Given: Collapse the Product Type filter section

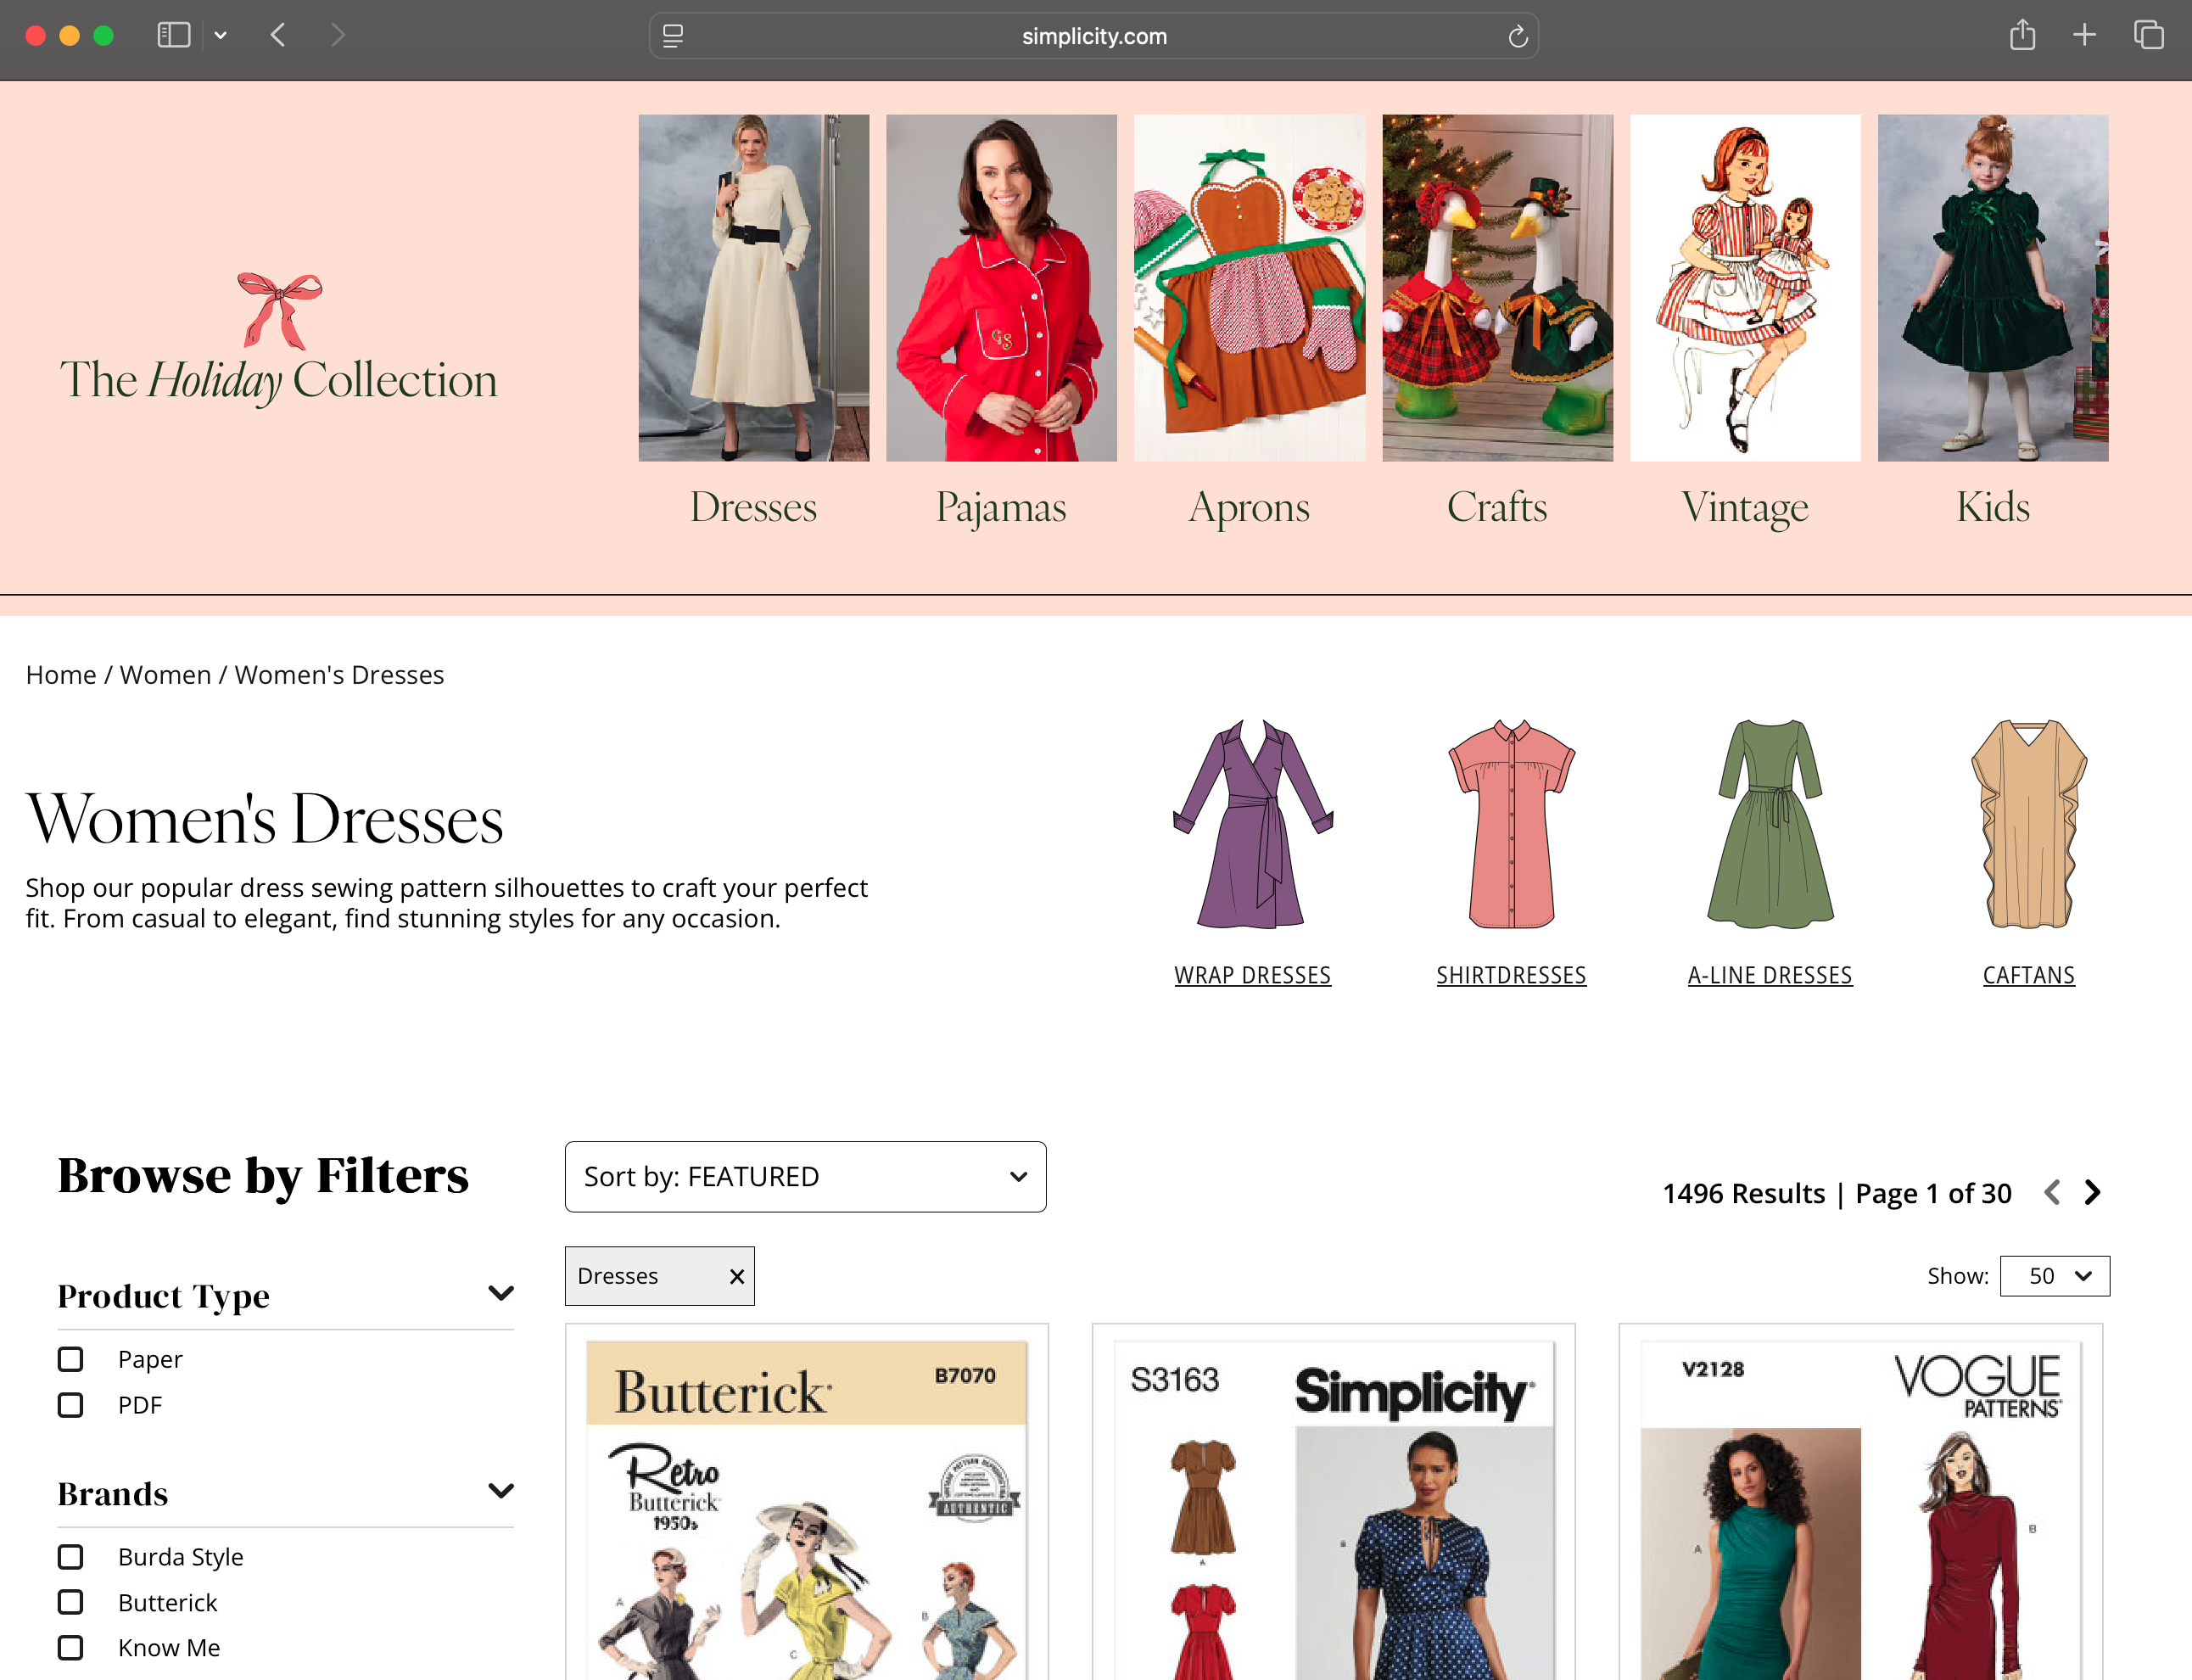Looking at the screenshot, I should click(x=500, y=1291).
